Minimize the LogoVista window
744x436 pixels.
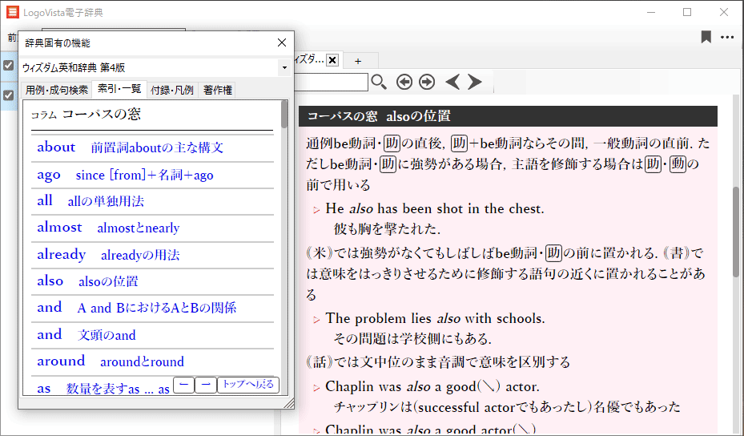[651, 12]
